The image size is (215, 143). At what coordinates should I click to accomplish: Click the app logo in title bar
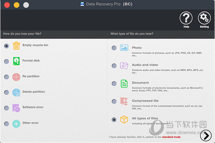[x=82, y=4]
